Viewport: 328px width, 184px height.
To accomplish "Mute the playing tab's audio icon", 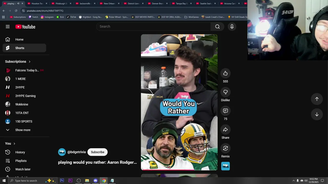I will (x=18, y=4).
